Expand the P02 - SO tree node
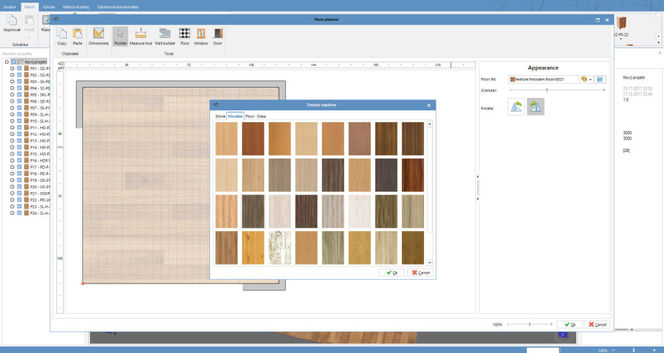664x353 pixels. click(12, 75)
